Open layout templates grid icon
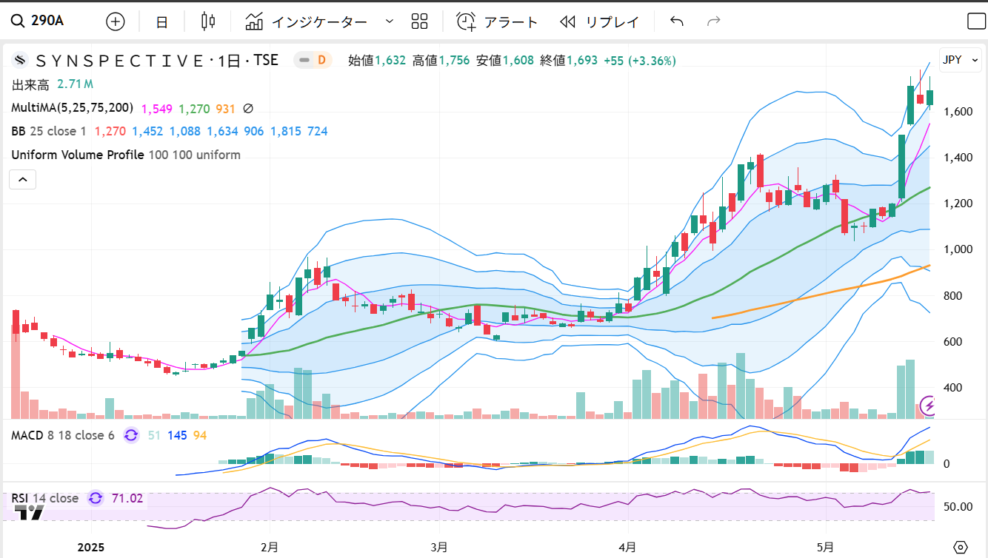Image resolution: width=988 pixels, height=558 pixels. 420,21
